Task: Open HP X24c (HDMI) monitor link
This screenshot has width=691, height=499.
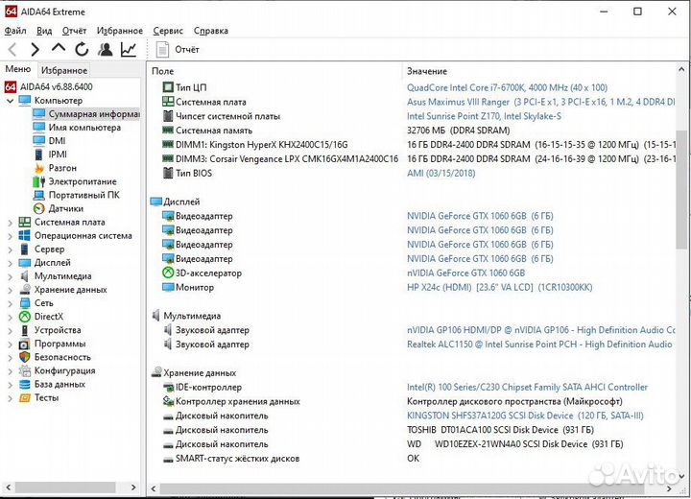Action: [x=499, y=288]
